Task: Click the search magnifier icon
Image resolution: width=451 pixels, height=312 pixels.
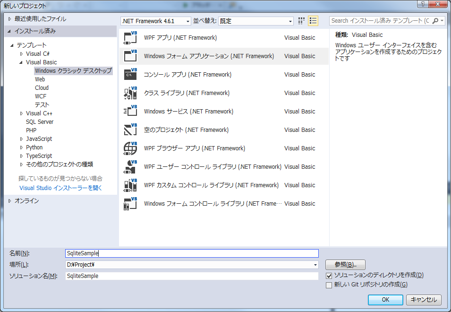Action: pyautogui.click(x=434, y=21)
